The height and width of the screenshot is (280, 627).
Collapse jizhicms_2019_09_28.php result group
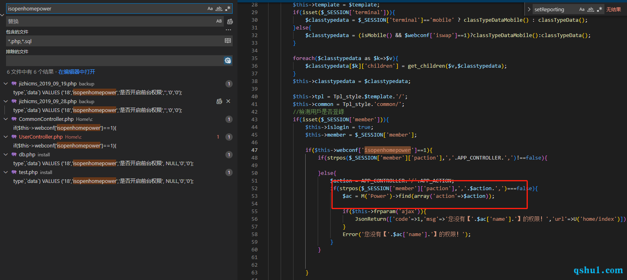[x=6, y=102]
